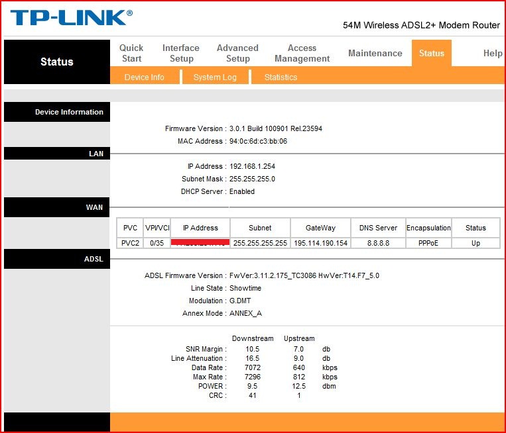Click upstream POWER 12.5 value
The height and width of the screenshot is (433, 506).
coord(299,386)
